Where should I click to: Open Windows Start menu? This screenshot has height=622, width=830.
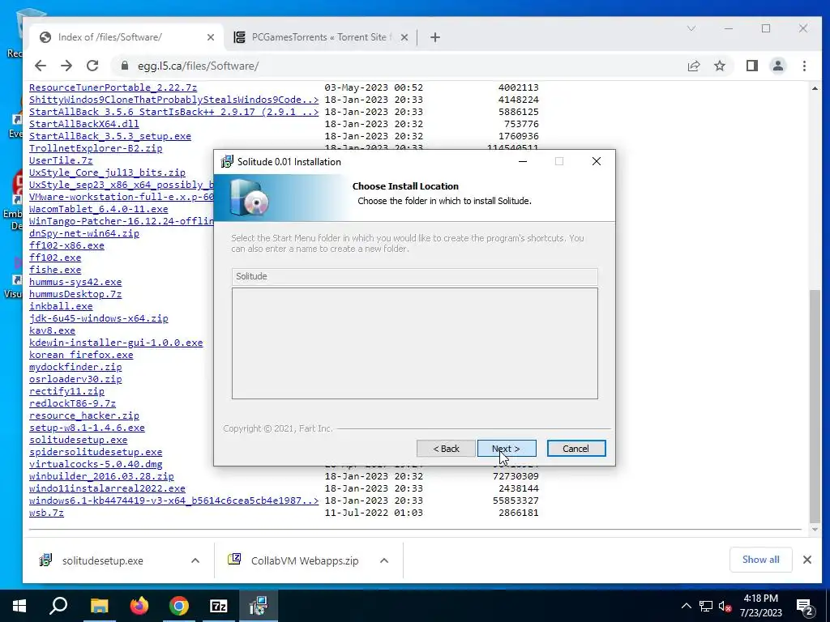(x=19, y=606)
